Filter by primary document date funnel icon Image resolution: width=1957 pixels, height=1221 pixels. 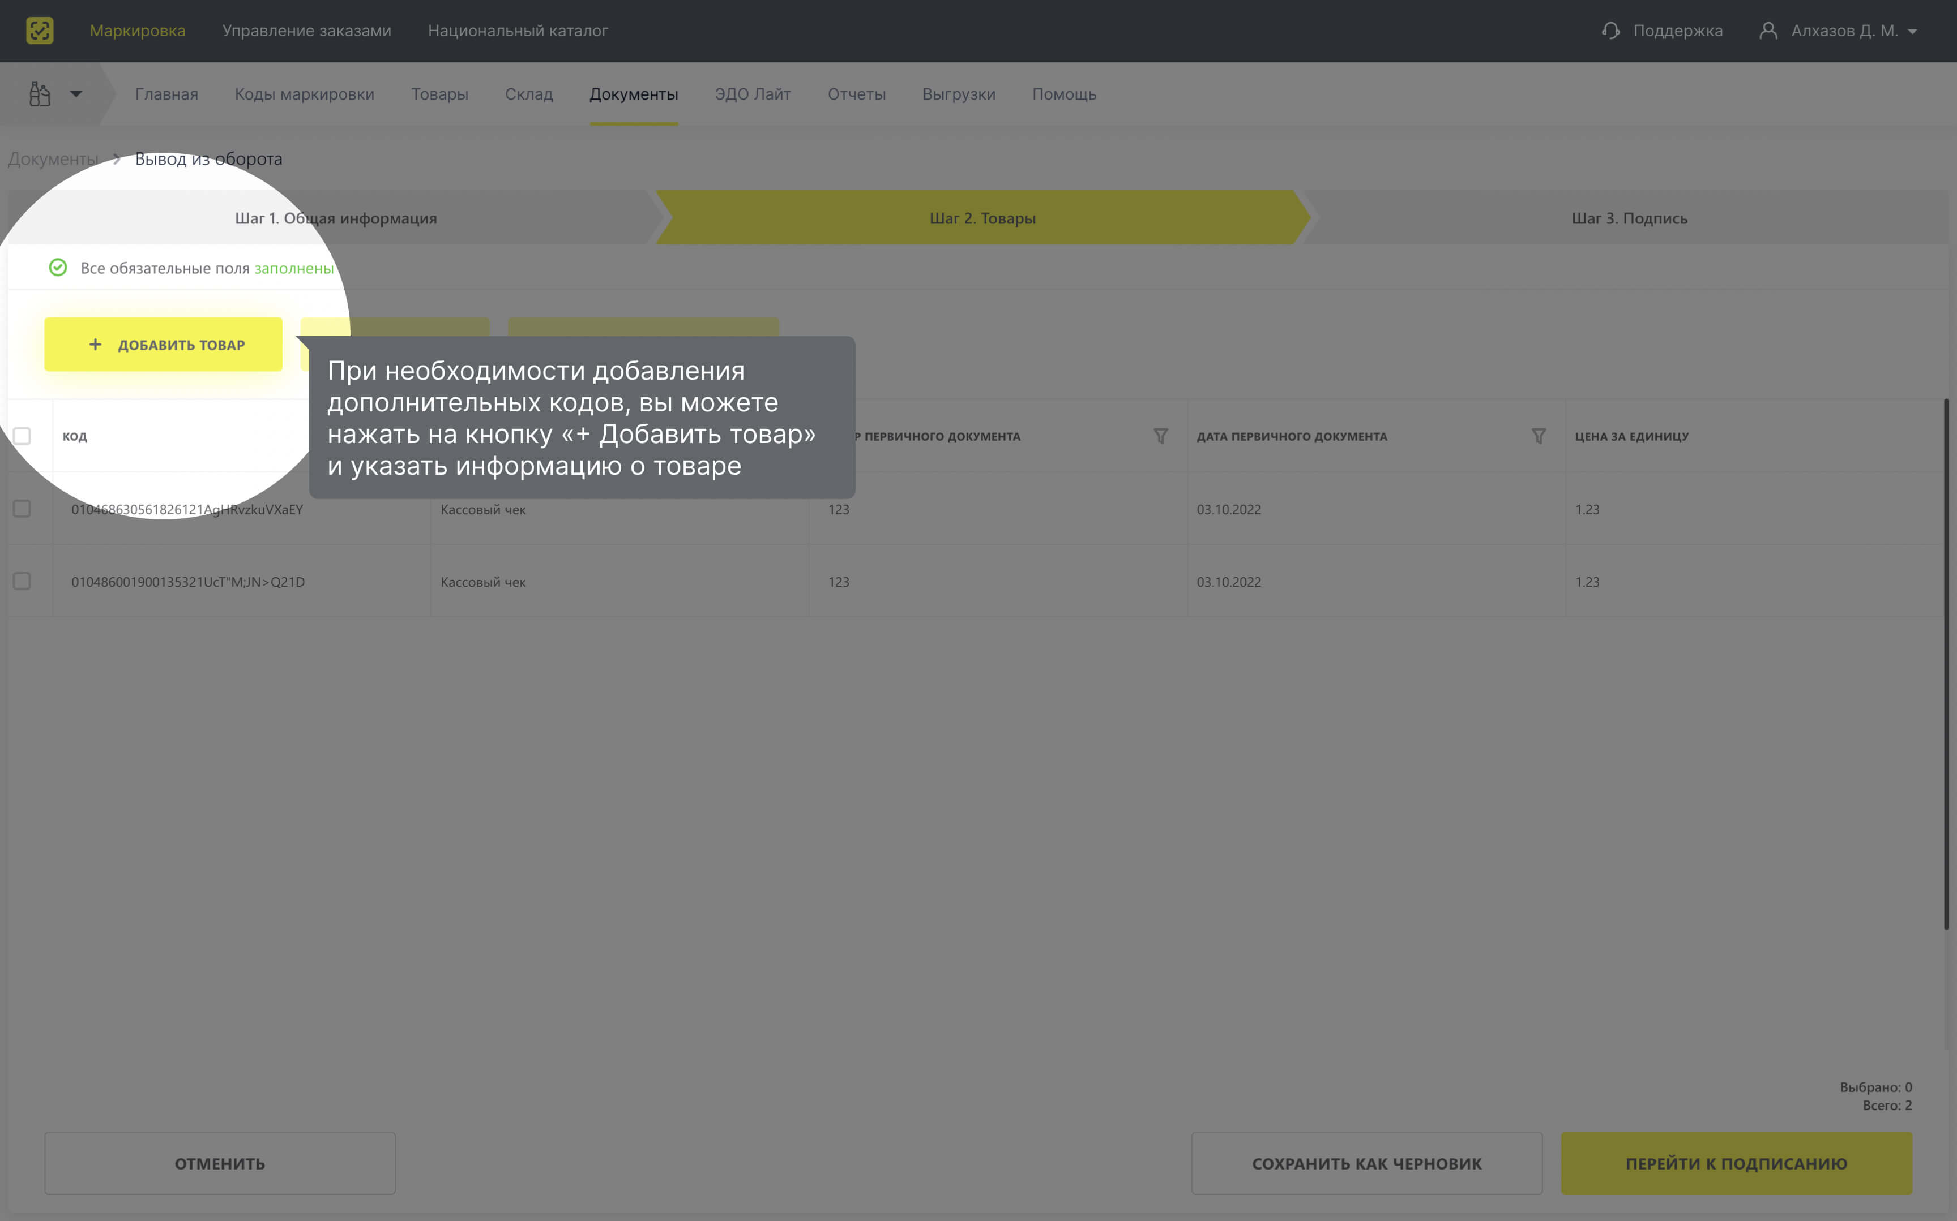coord(1539,436)
